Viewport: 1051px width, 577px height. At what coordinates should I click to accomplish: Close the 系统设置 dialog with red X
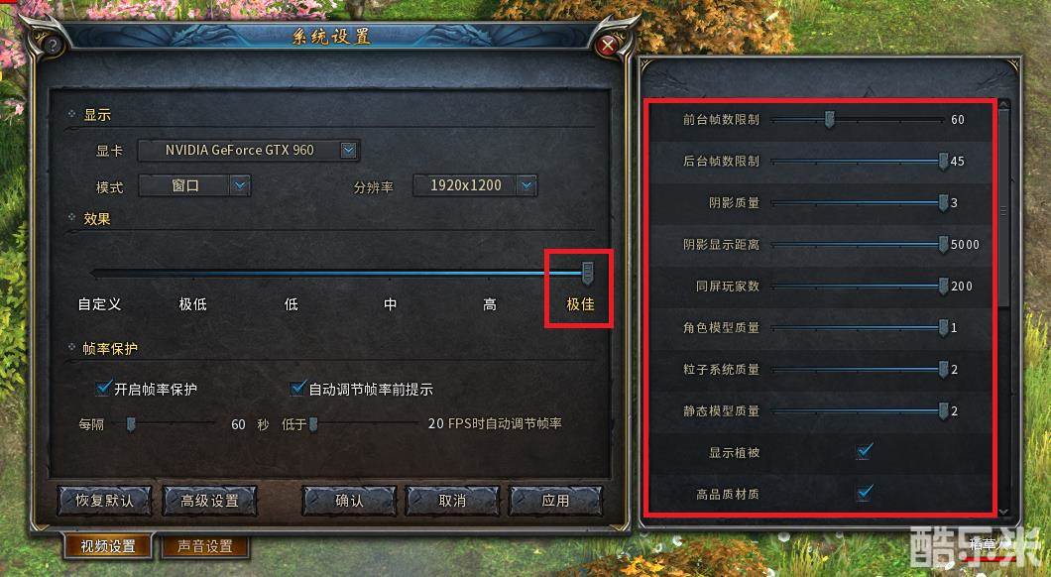[607, 45]
